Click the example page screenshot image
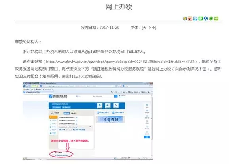This screenshot has height=164, width=229. click(88, 121)
